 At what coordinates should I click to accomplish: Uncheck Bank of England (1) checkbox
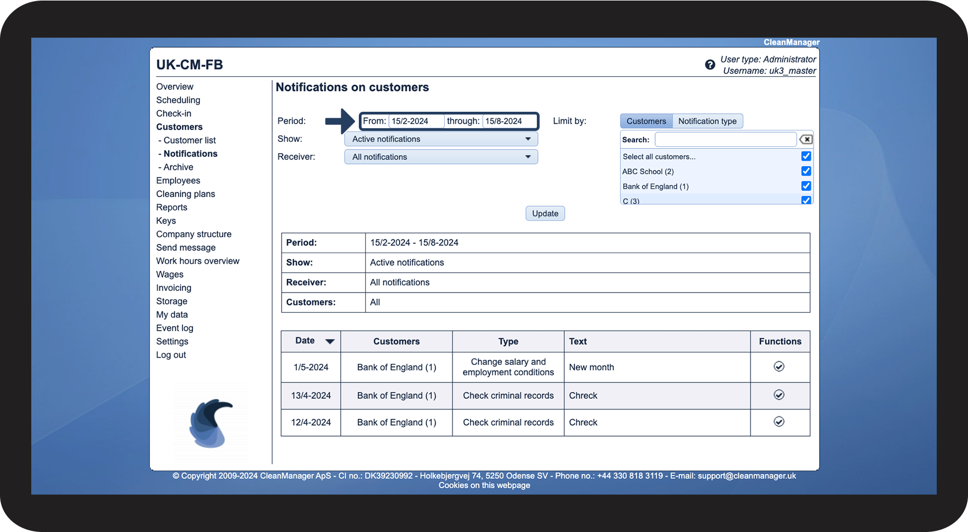click(x=806, y=186)
